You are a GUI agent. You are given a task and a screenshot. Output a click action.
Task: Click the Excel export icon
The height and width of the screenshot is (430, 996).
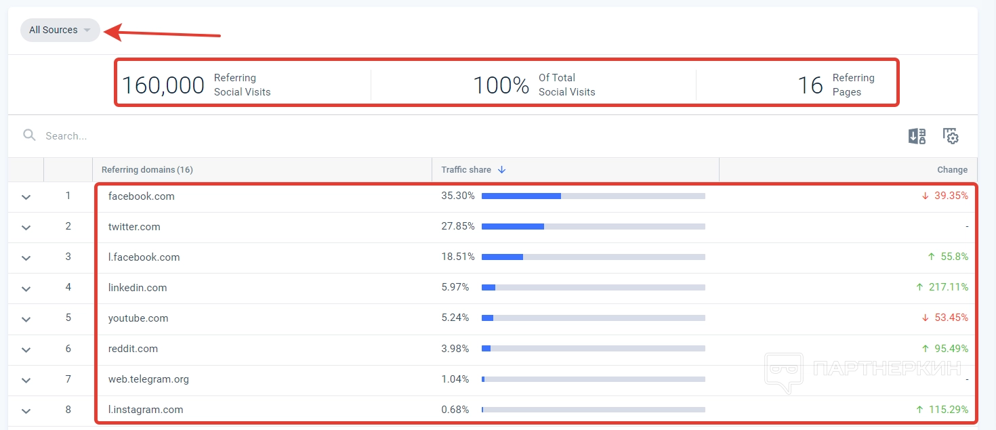coord(917,136)
